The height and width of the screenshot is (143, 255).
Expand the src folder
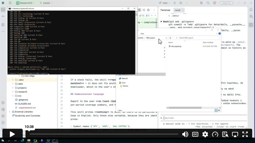13,96
